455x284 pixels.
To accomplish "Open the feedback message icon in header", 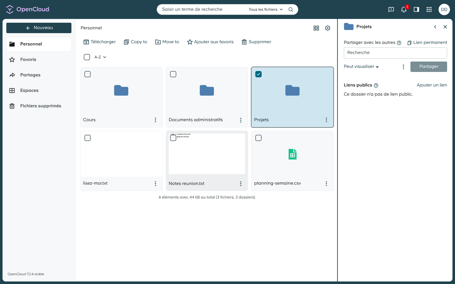I will [391, 9].
